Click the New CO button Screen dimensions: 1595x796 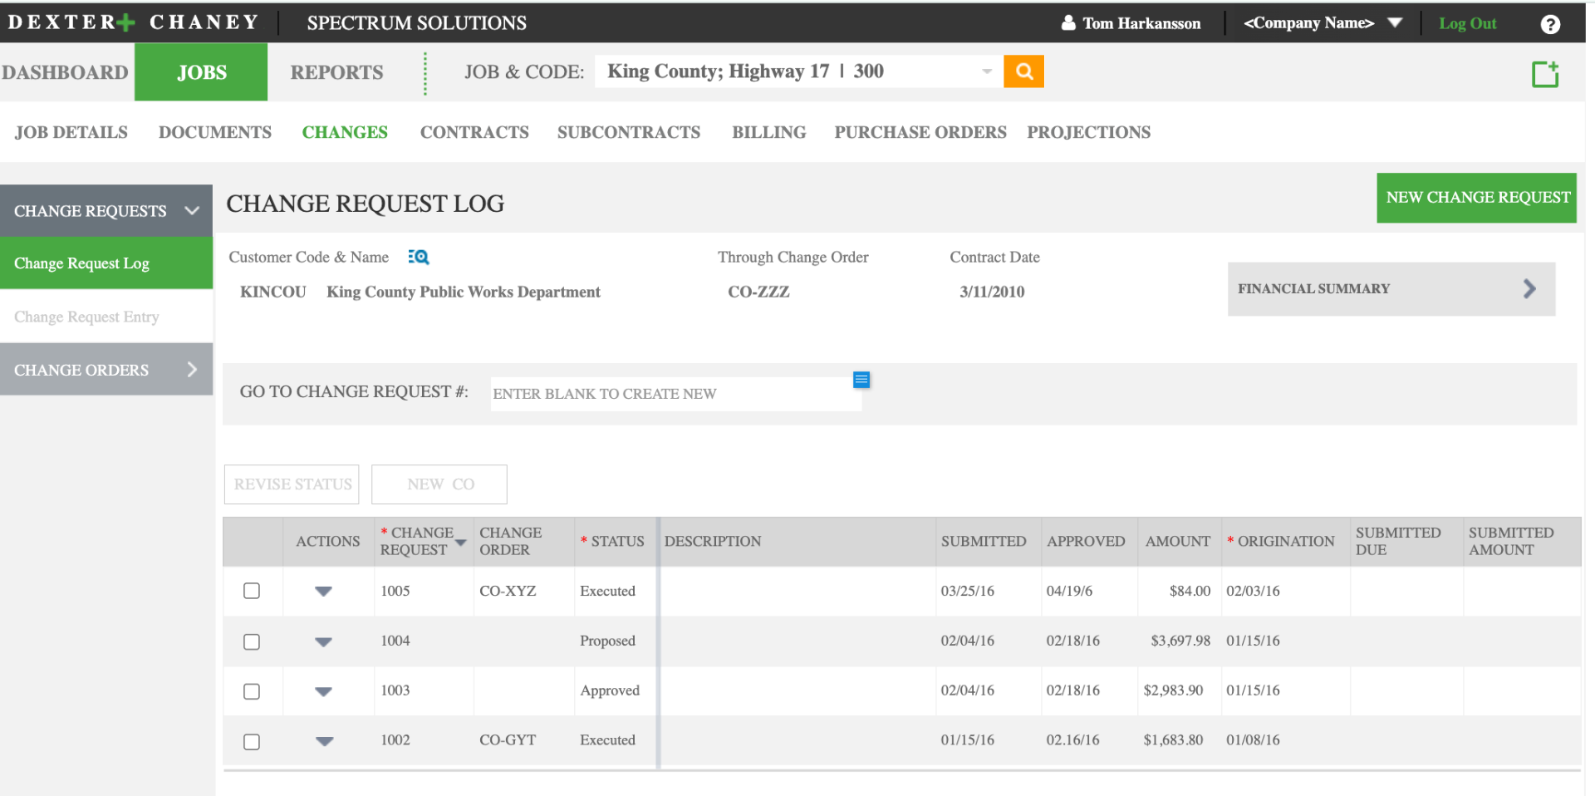point(439,484)
